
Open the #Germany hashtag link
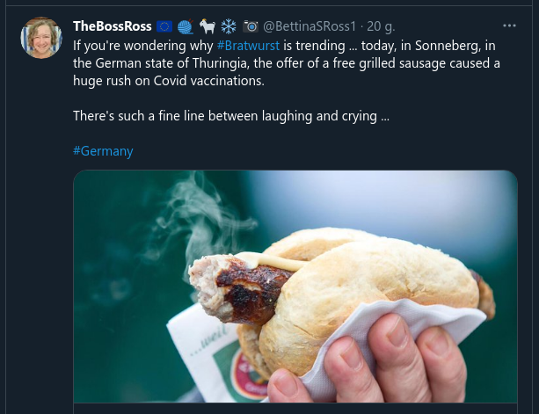103,151
